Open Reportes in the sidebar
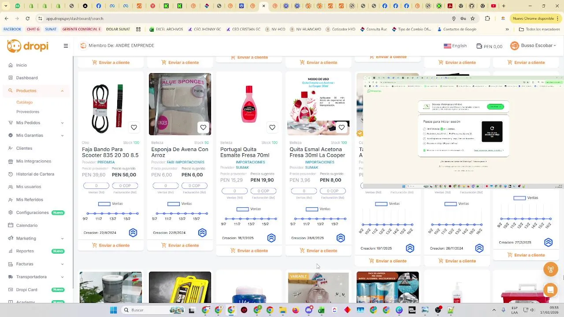The height and width of the screenshot is (317, 564). (x=36, y=251)
